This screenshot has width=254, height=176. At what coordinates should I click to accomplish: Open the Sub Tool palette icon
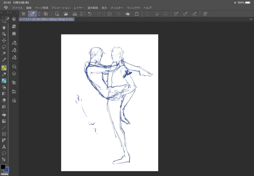pos(14,43)
